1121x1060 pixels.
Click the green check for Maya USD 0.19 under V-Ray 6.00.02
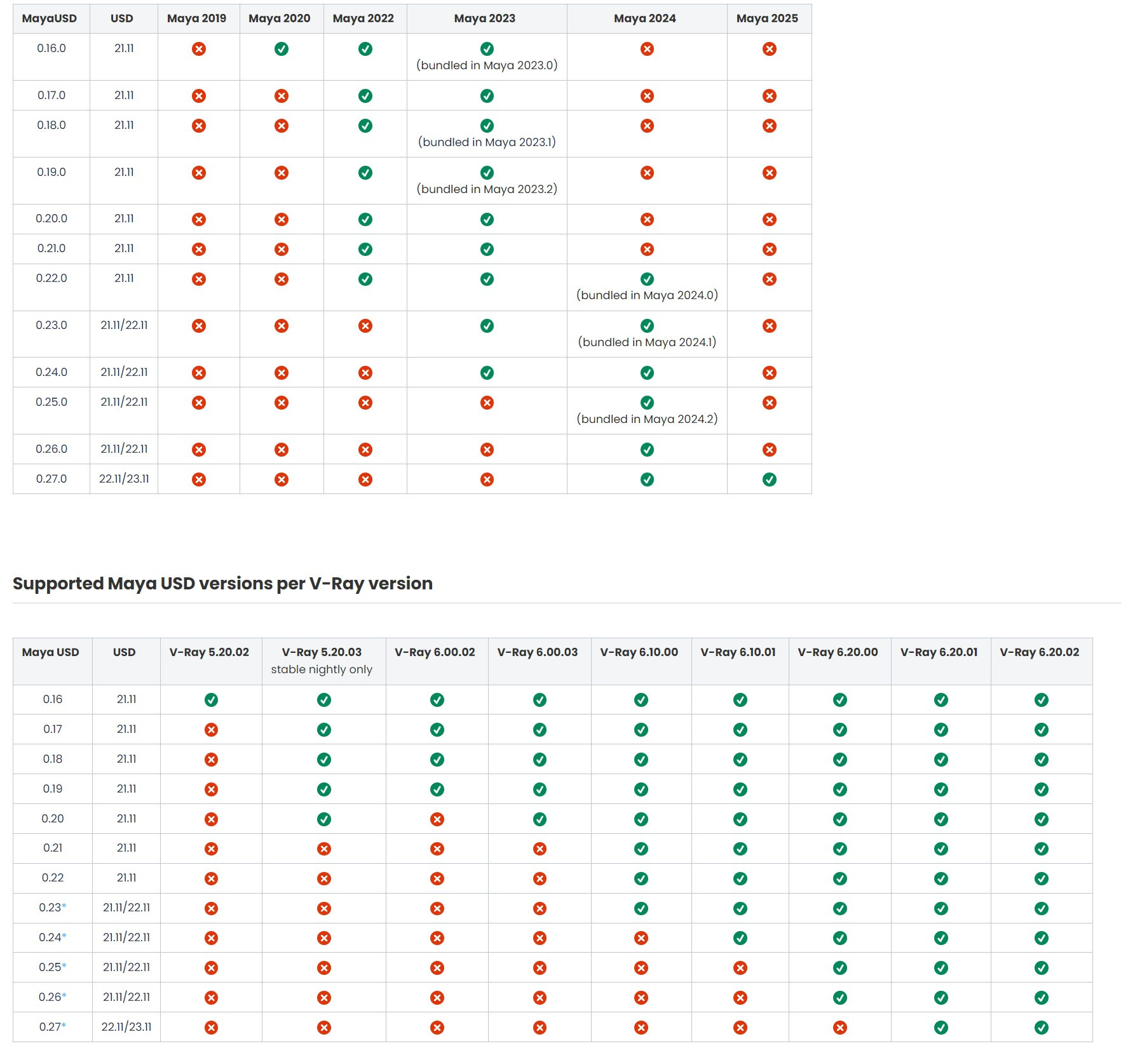tap(437, 789)
